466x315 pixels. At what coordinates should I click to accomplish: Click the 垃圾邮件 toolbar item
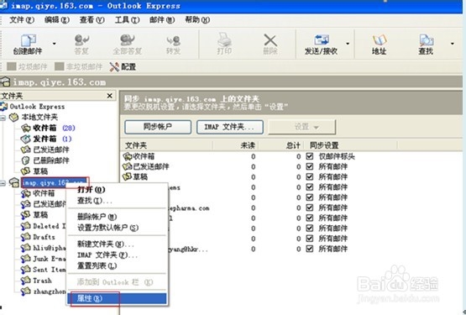click(x=27, y=66)
